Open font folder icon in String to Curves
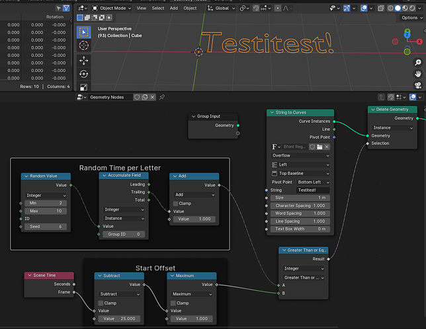The image size is (426, 329). [319, 147]
